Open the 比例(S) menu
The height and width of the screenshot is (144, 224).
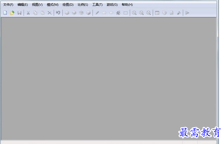[x=83, y=5]
